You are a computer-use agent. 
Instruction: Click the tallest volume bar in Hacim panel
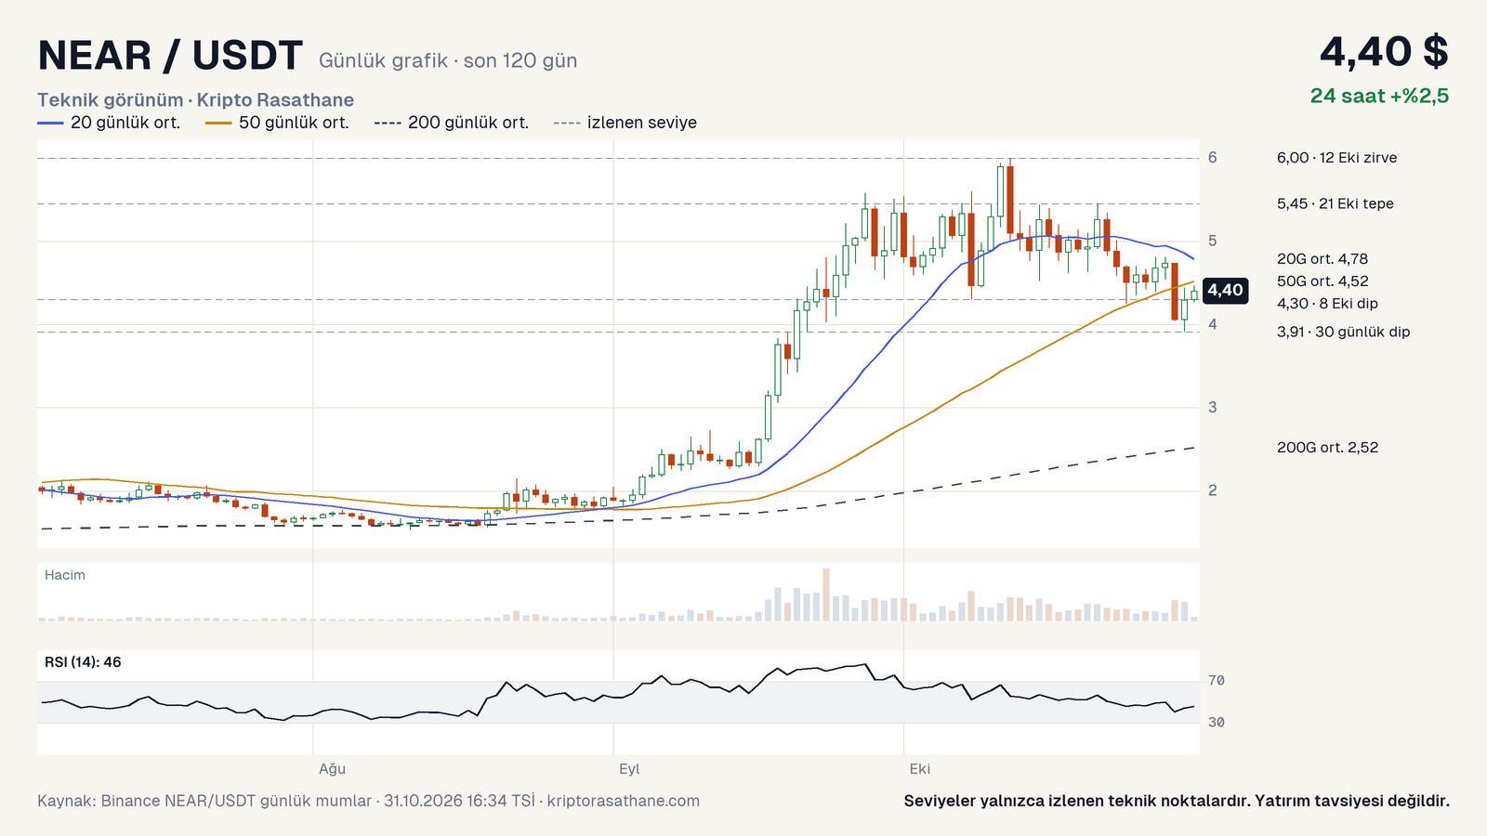pyautogui.click(x=826, y=594)
